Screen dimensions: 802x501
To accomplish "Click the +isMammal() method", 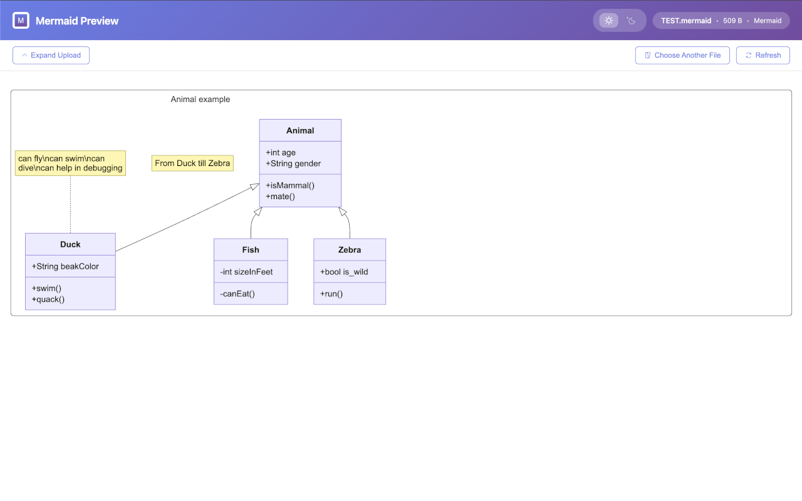I will (x=290, y=185).
